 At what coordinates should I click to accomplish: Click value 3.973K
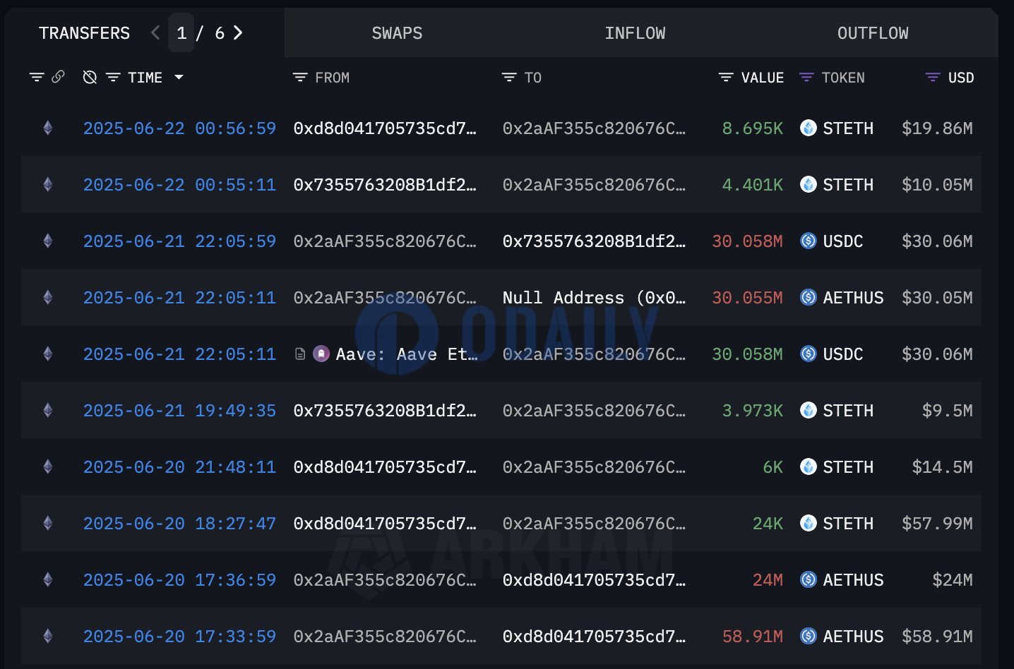click(752, 411)
